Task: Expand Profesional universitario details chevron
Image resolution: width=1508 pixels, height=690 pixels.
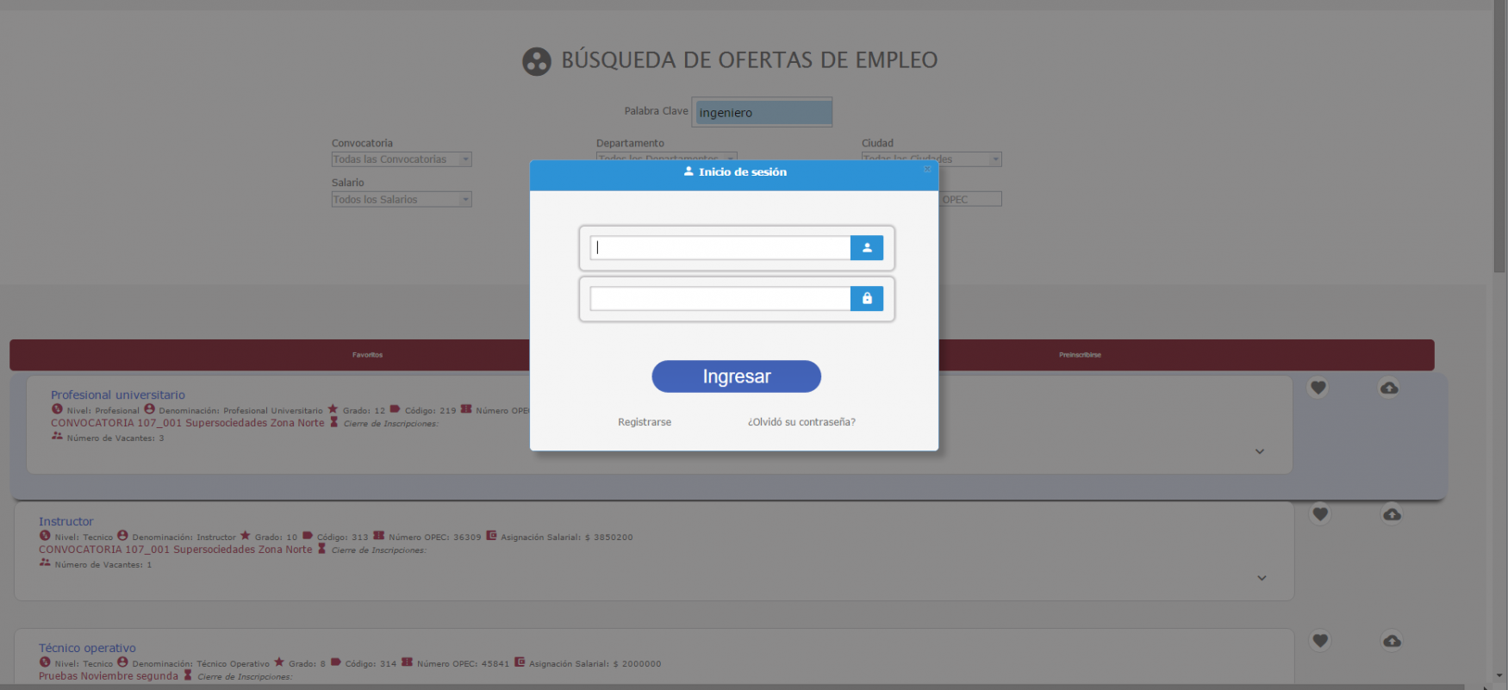Action: tap(1259, 451)
